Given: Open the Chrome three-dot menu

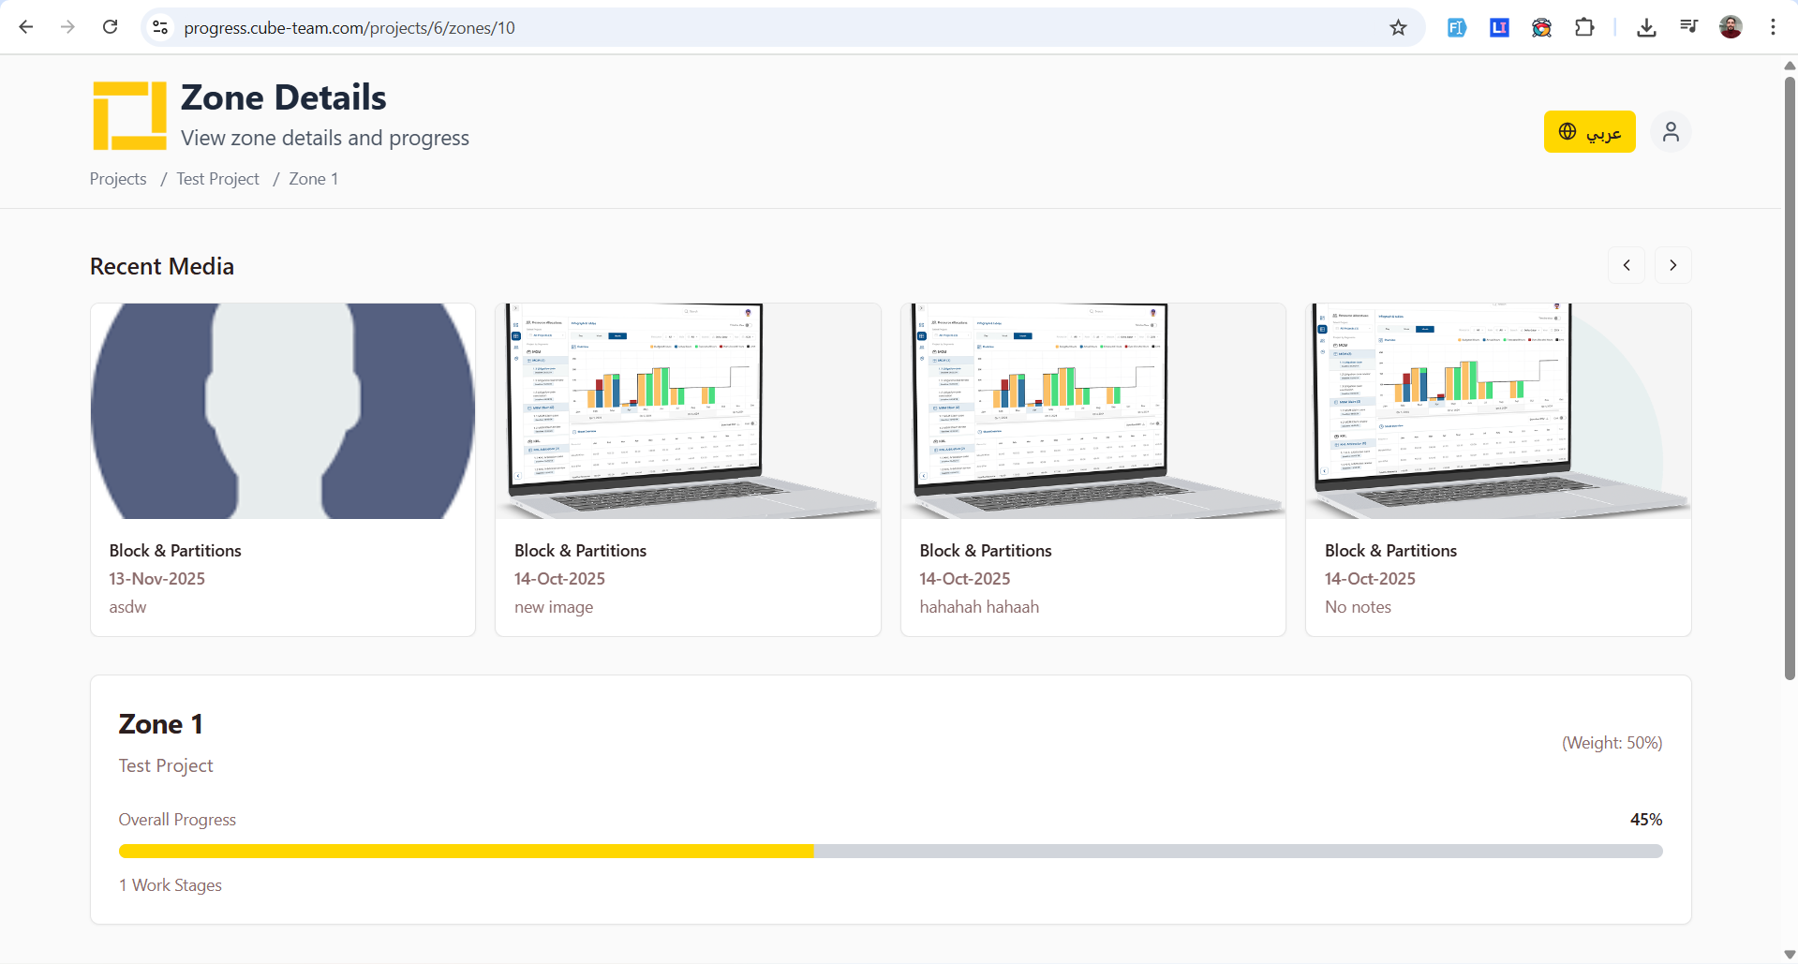Looking at the screenshot, I should (x=1772, y=28).
